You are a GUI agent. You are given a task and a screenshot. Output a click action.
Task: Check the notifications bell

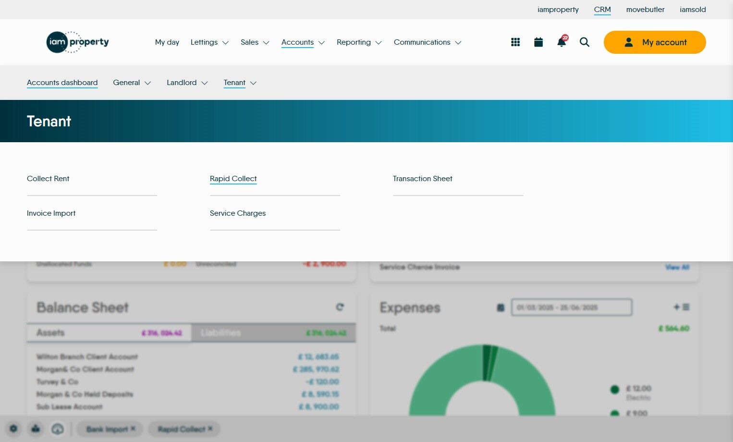coord(562,42)
